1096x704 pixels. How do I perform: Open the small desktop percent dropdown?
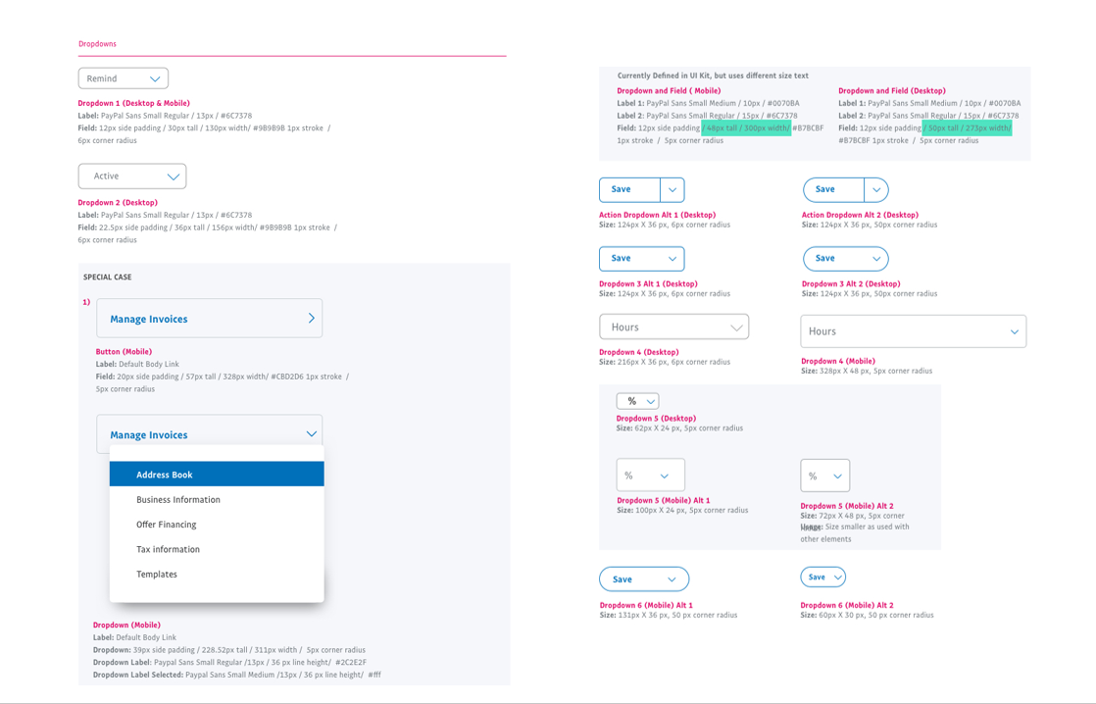[x=638, y=401]
